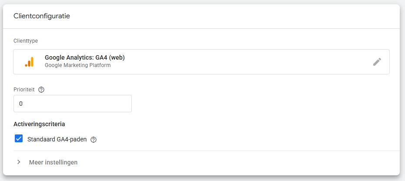
Task: Click the Google Analytics bar-chart logo
Action: (x=29, y=62)
